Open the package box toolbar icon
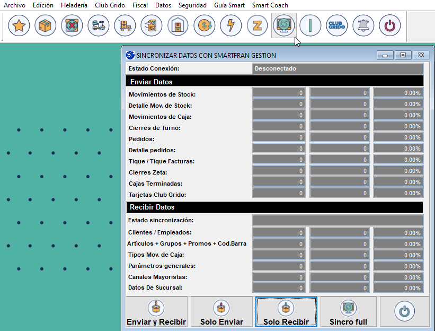The image size is (435, 331). (x=45, y=25)
